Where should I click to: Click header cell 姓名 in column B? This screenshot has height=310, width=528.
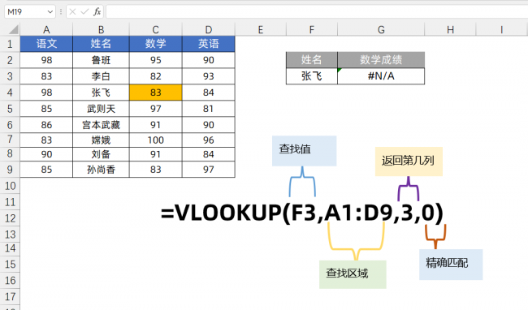click(101, 44)
